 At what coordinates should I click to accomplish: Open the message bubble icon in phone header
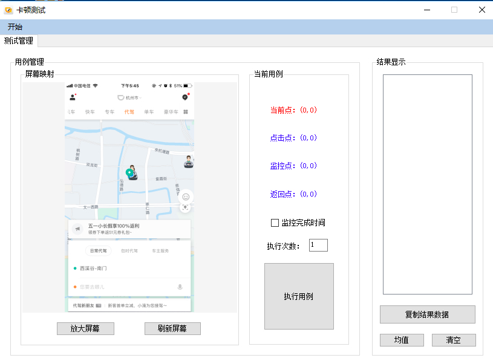click(x=185, y=97)
